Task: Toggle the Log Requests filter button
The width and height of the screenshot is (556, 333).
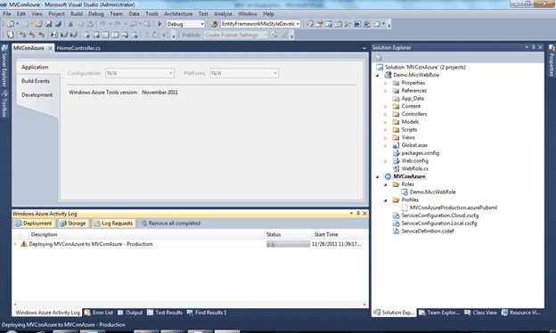Action: 113,223
